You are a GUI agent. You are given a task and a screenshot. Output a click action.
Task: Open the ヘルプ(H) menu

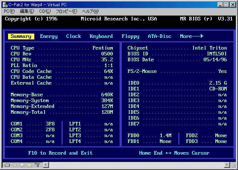[x=91, y=11]
